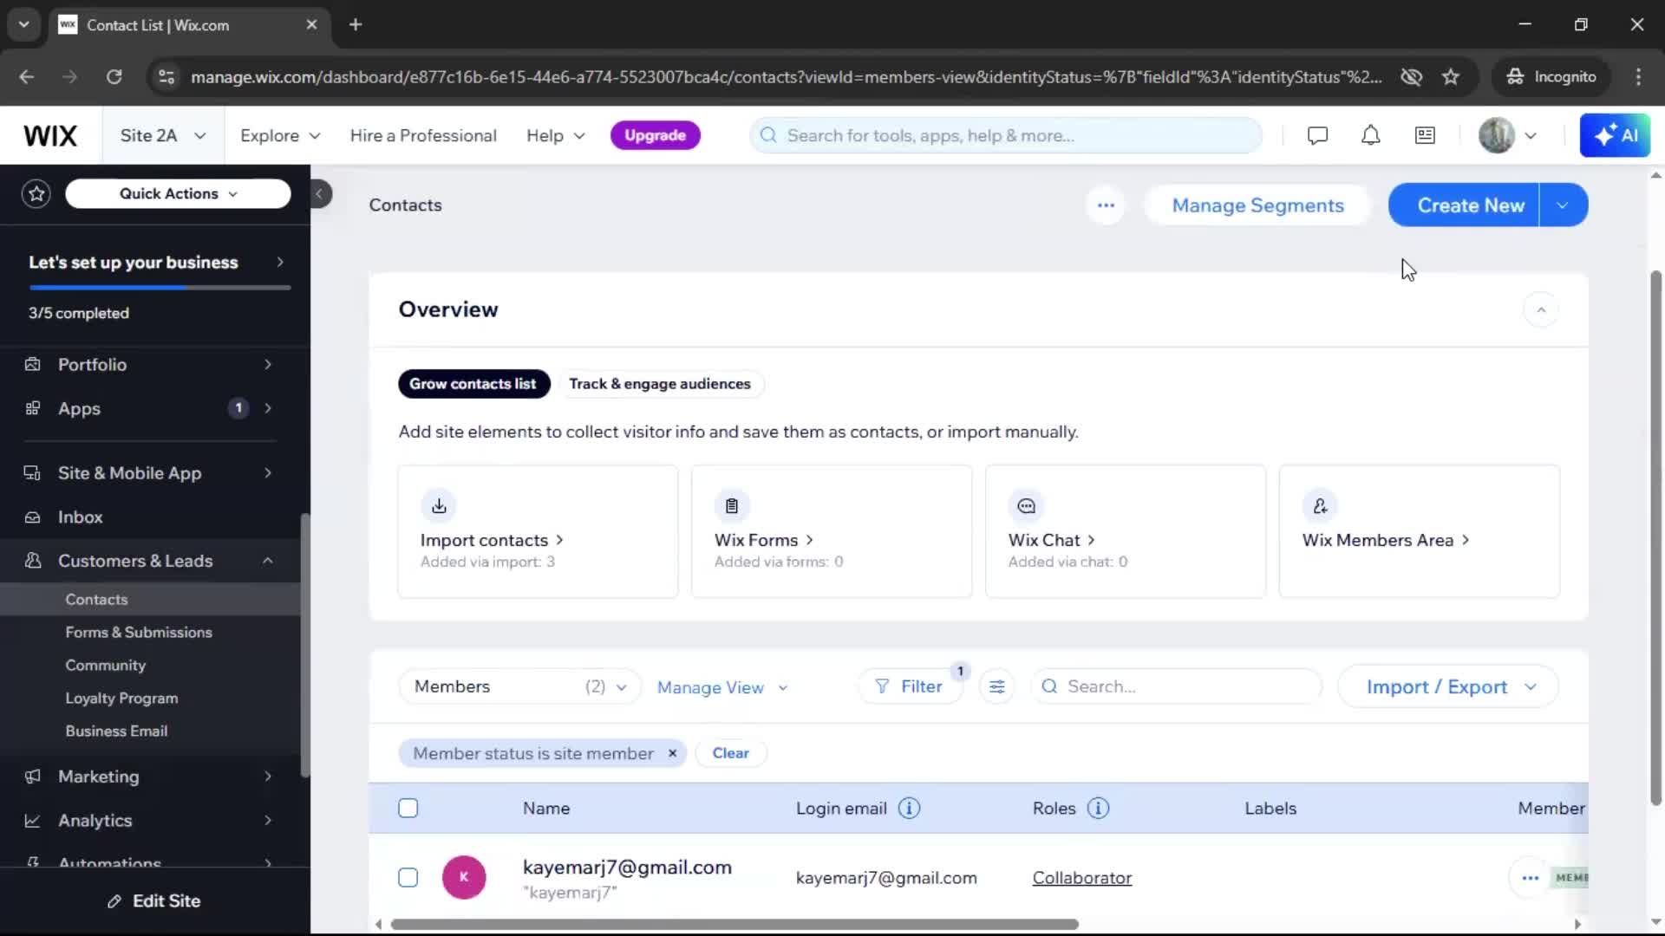Screen dimensions: 1665x936
Task: Click the Wix logo
Action: 50,135
